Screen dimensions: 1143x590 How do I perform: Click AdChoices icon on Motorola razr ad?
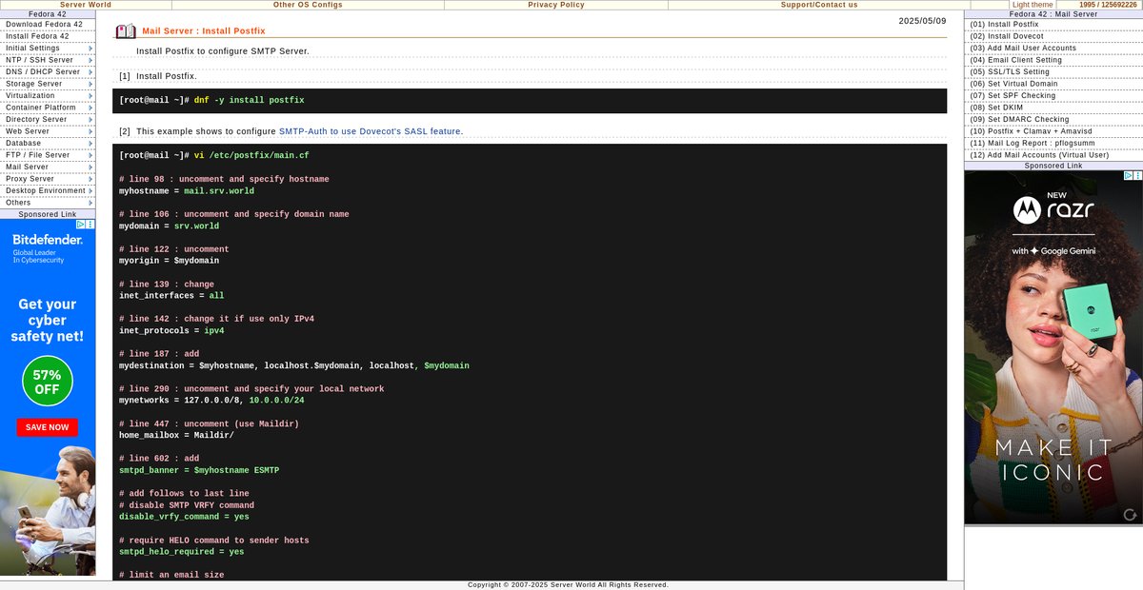click(1128, 176)
